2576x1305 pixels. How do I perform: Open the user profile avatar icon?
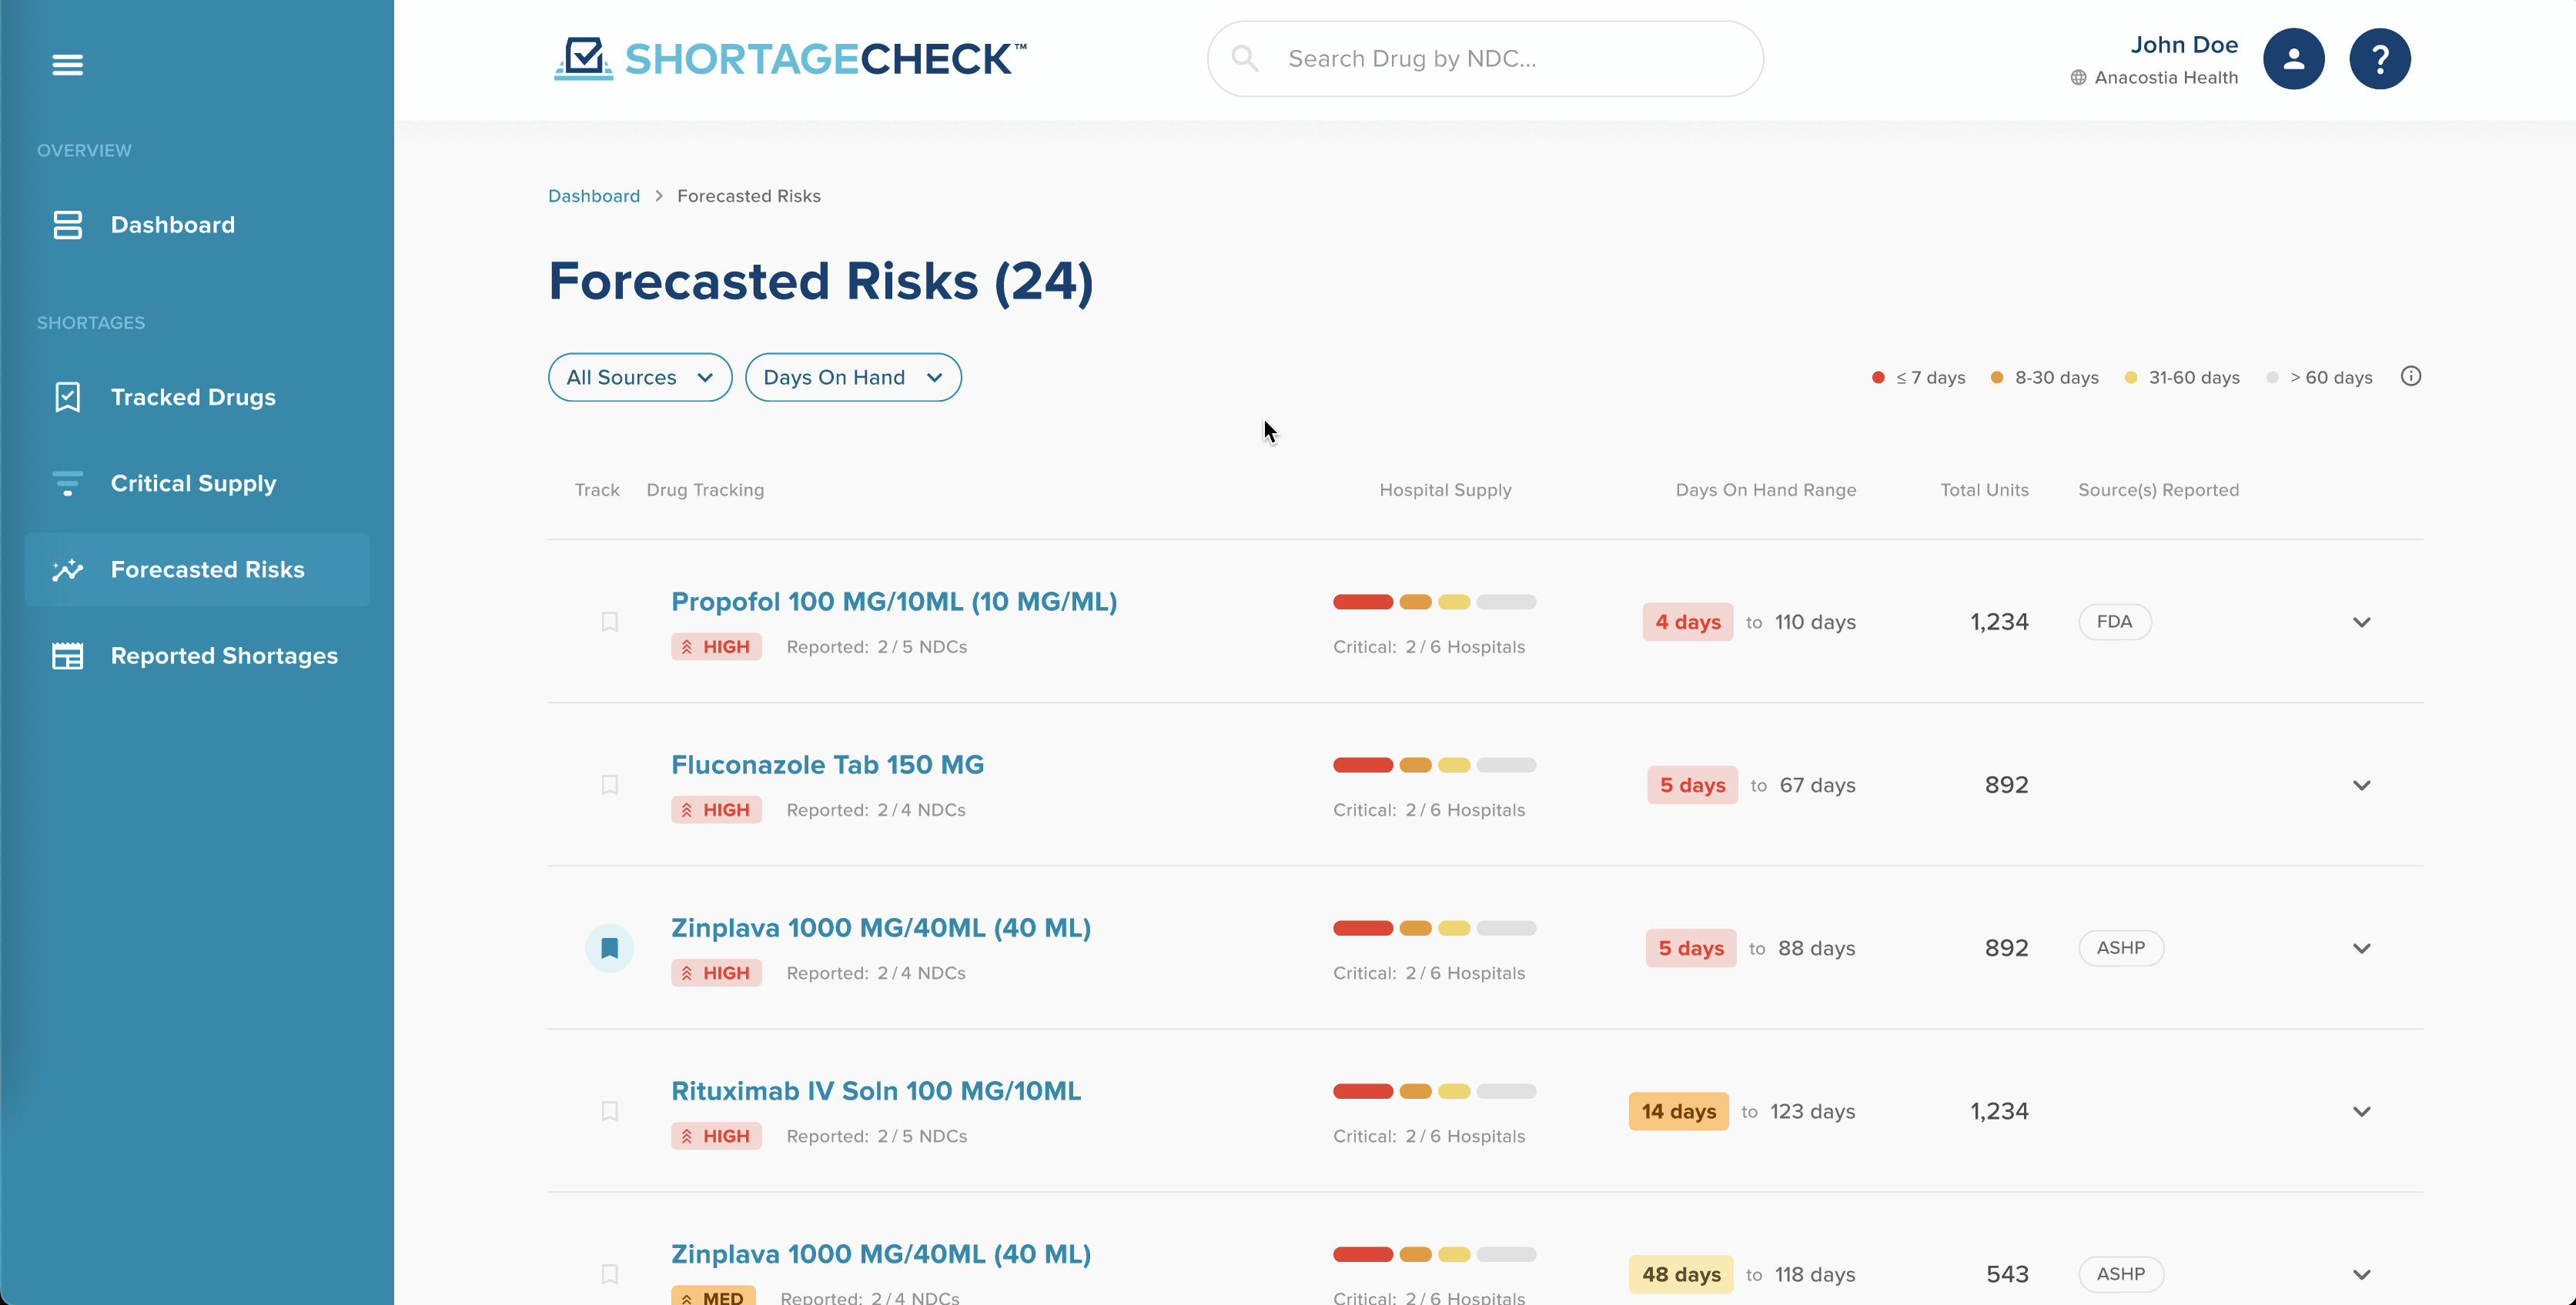click(2293, 59)
